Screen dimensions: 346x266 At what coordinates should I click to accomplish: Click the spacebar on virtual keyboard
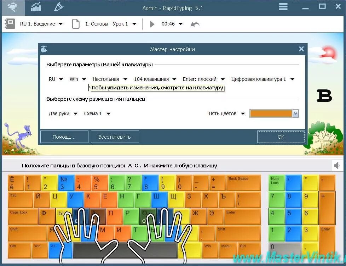coord(125,250)
